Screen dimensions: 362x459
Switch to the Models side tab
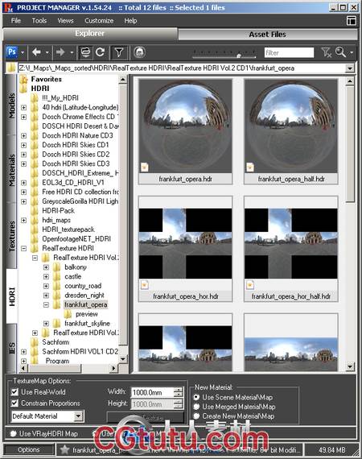[x=11, y=105]
